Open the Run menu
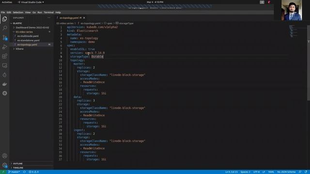The width and height of the screenshot is (310, 174). (x=40, y=12)
